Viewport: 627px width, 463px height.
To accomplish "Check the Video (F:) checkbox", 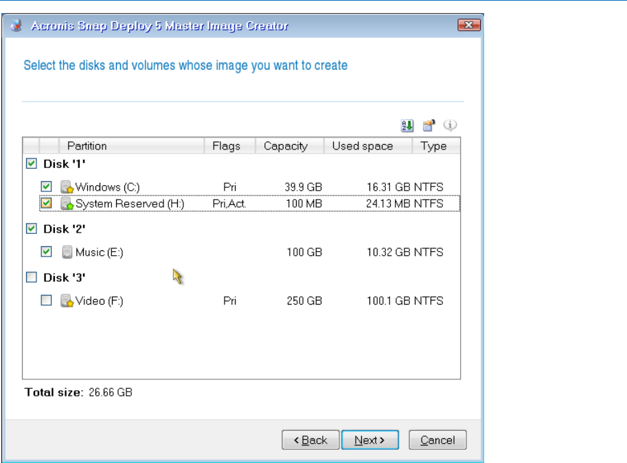I will (x=47, y=300).
